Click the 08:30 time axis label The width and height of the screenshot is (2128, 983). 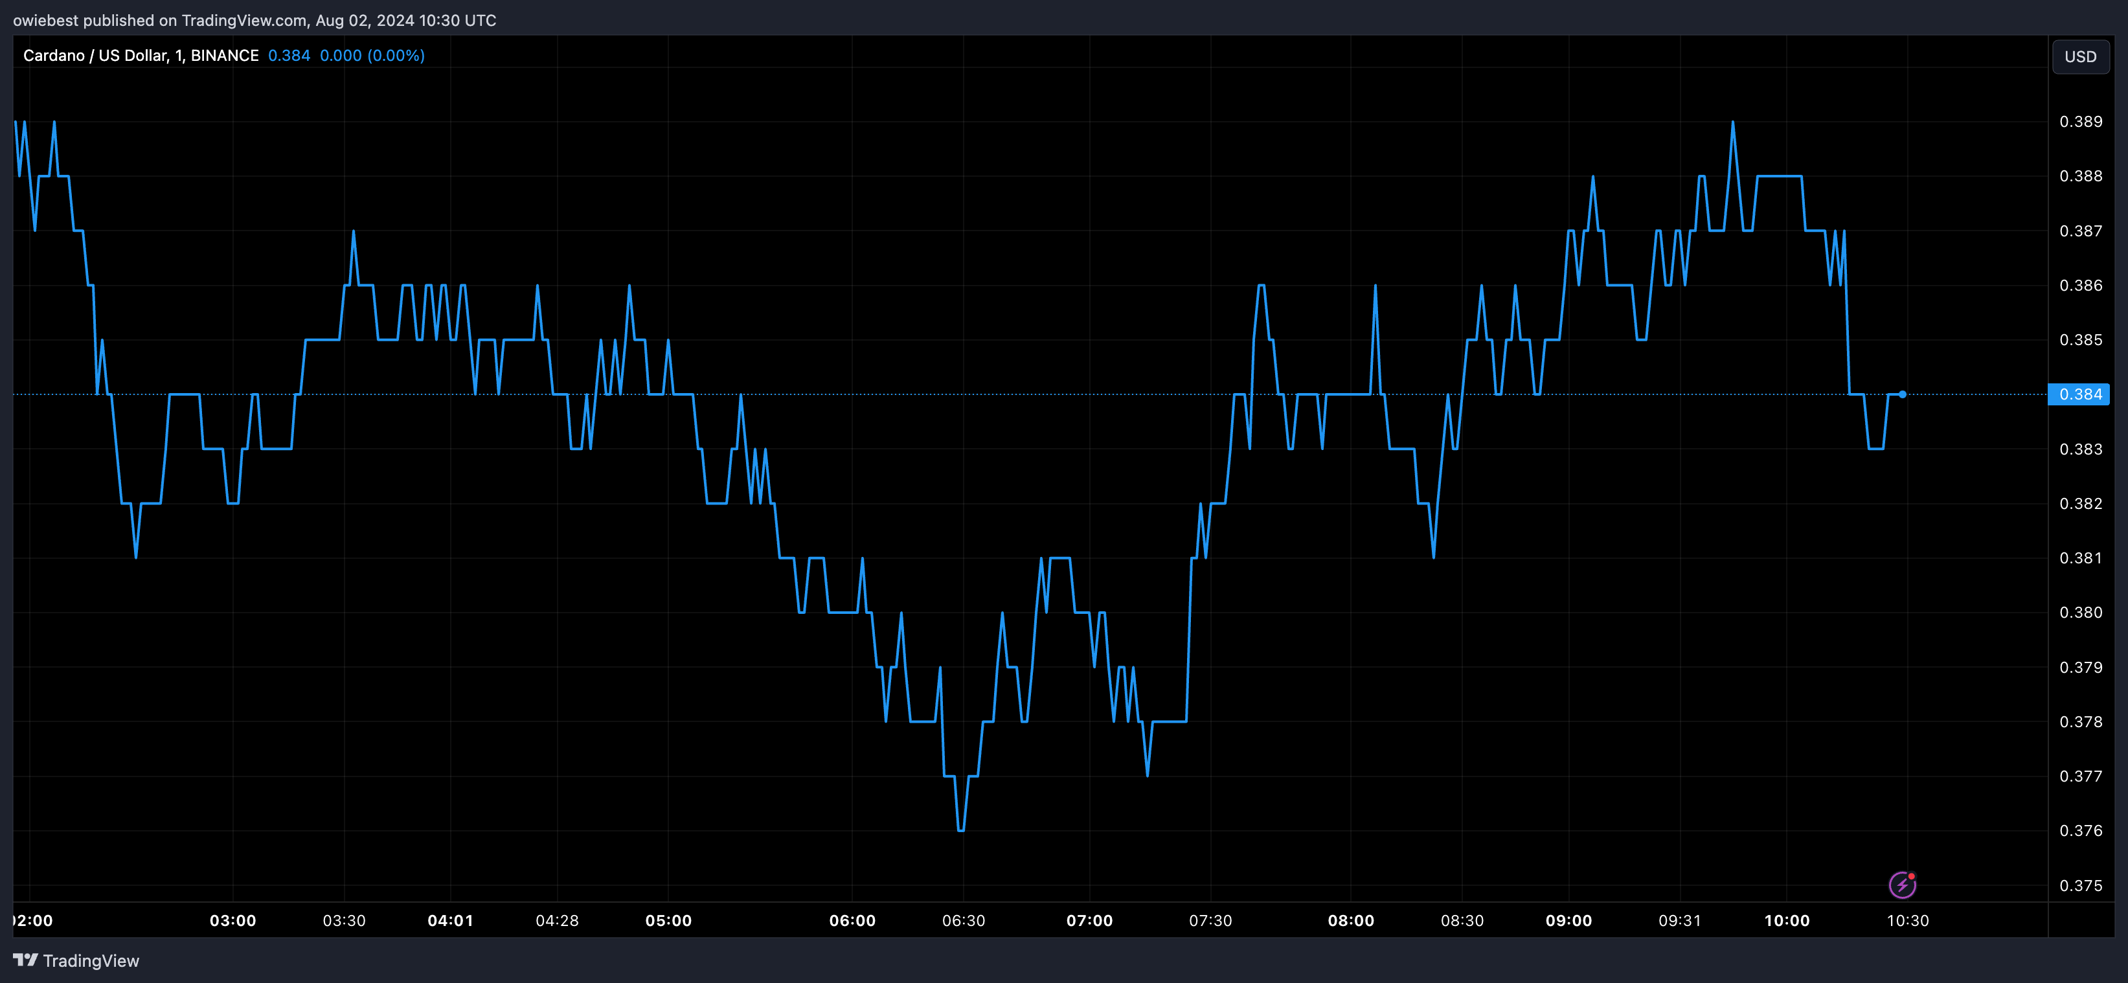1462,920
